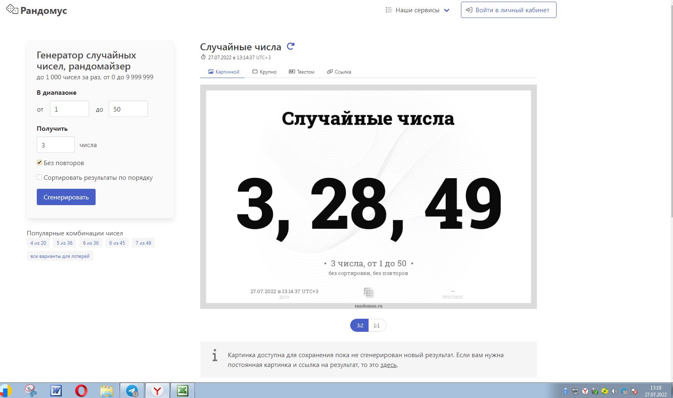The height and width of the screenshot is (398, 673).
Task: Launch Opera browser from the taskbar
Action: 81,391
